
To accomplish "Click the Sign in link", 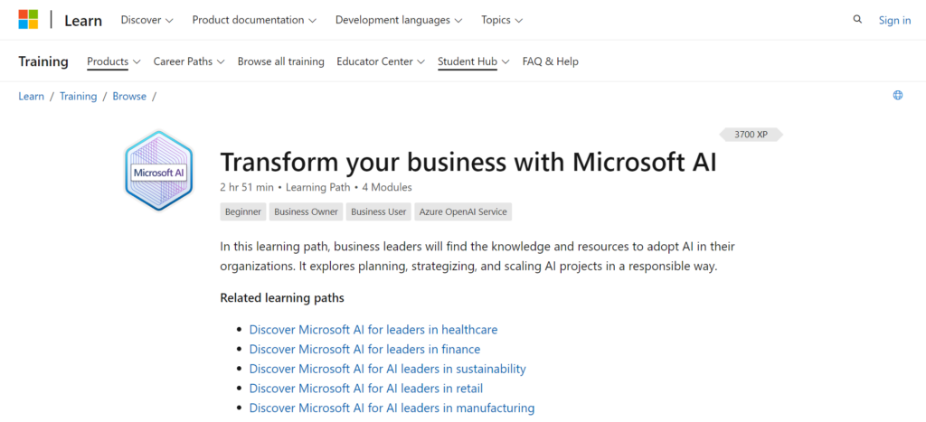I will pyautogui.click(x=894, y=20).
